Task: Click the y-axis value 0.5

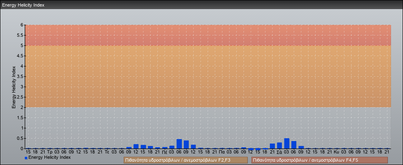Action: tap(21, 138)
